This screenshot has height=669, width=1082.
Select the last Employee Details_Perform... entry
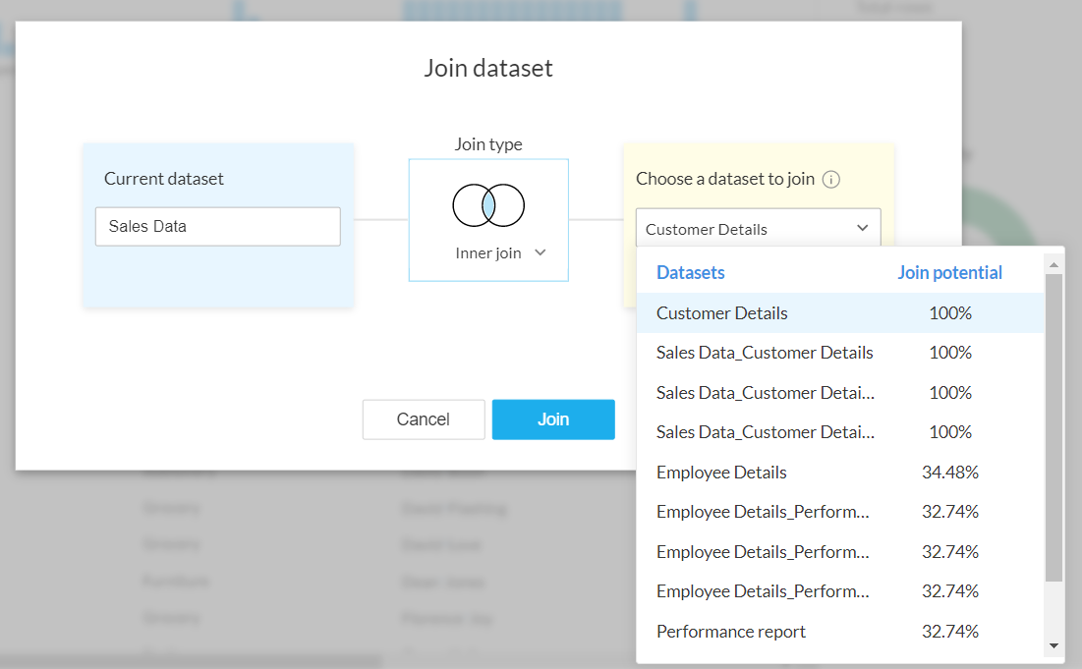coord(763,591)
